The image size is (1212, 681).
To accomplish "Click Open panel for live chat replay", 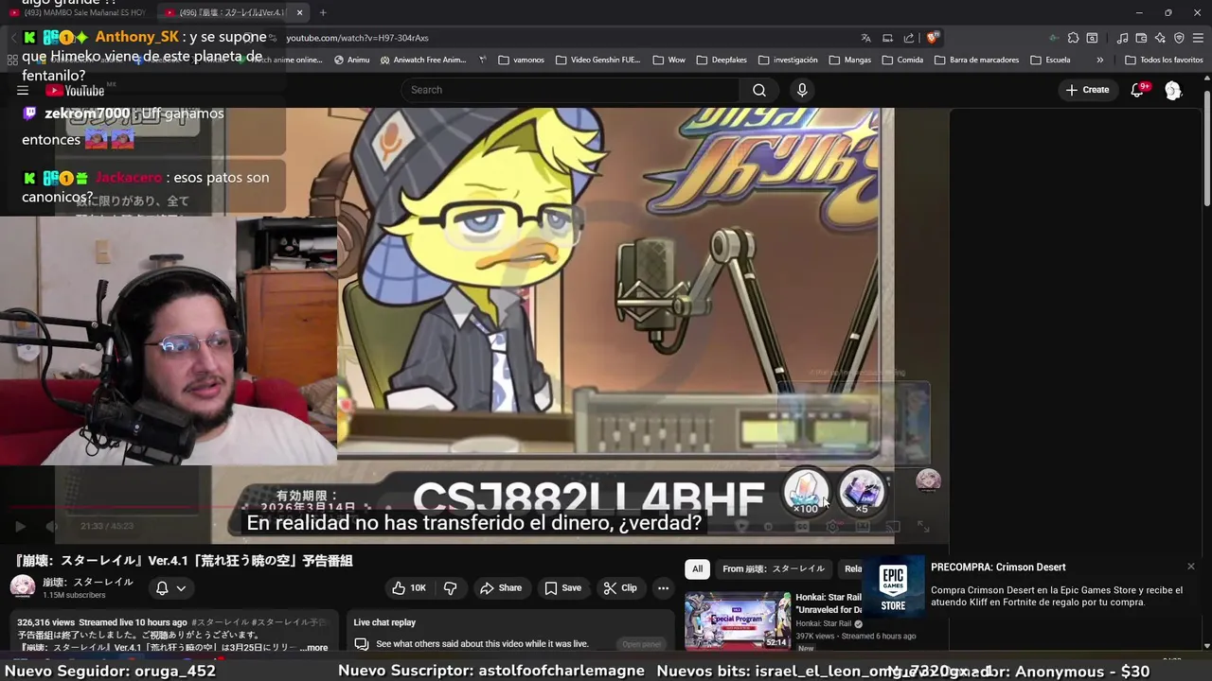I will (x=641, y=644).
